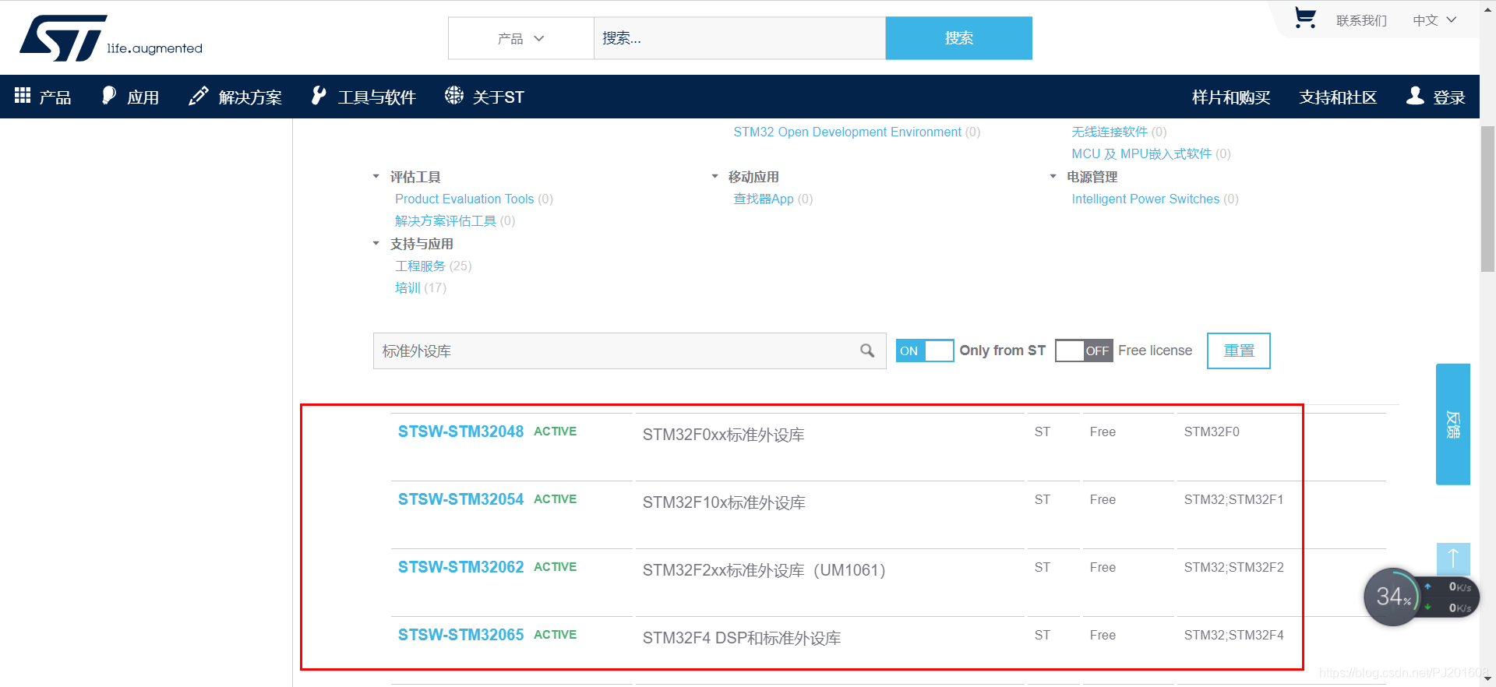This screenshot has height=687, width=1496.
Task: Click the STM32;STM32F4 cell
Action: coord(1233,635)
